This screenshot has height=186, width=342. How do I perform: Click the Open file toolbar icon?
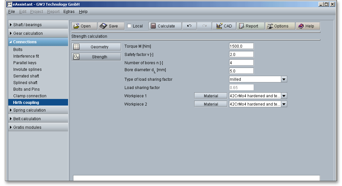(x=77, y=26)
